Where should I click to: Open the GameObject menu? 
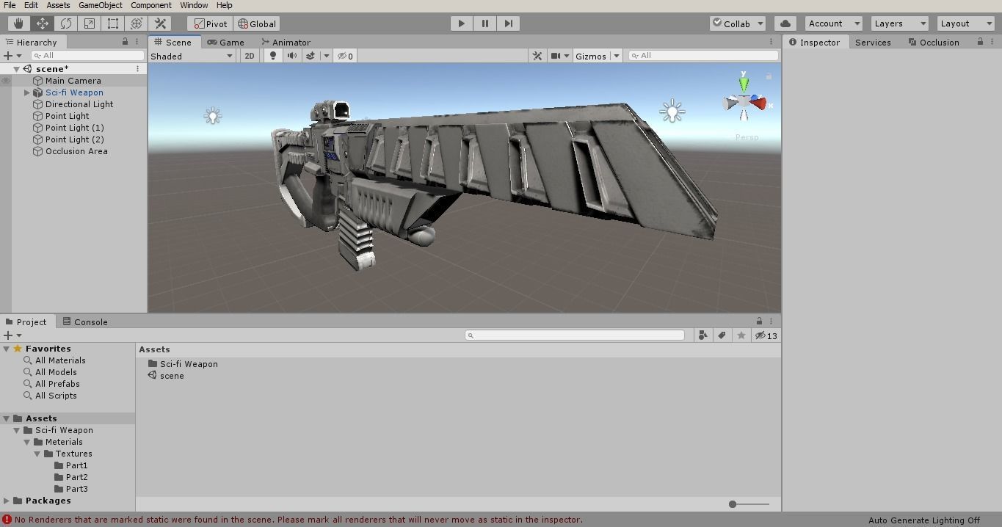[101, 5]
